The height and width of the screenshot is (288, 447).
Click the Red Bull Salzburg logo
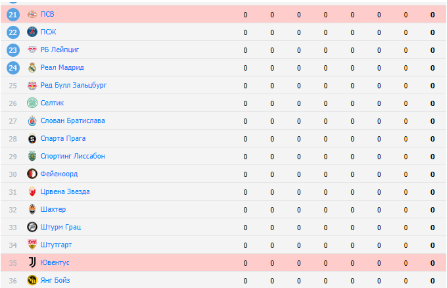click(x=32, y=86)
